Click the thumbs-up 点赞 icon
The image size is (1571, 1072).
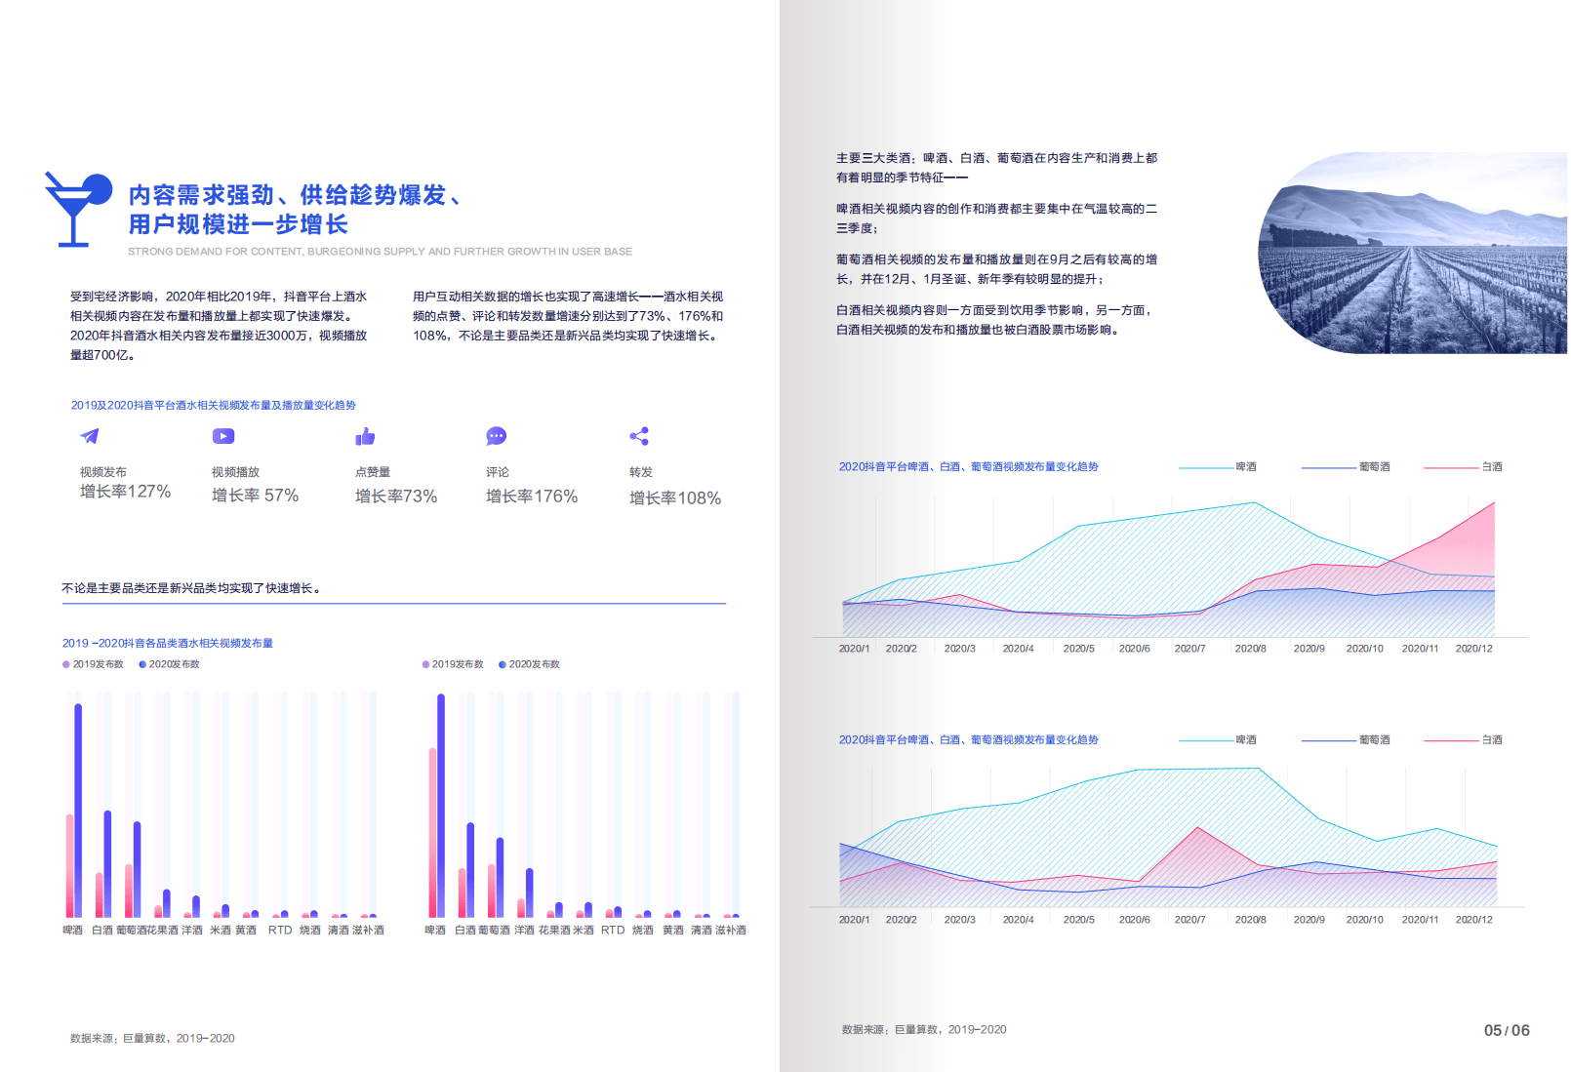click(x=365, y=437)
